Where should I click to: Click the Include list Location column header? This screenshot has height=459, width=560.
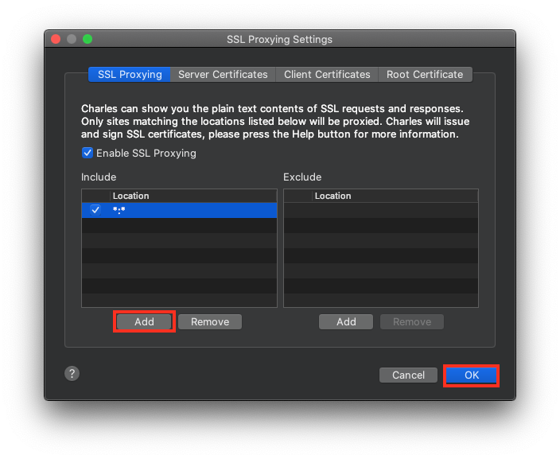(193, 196)
